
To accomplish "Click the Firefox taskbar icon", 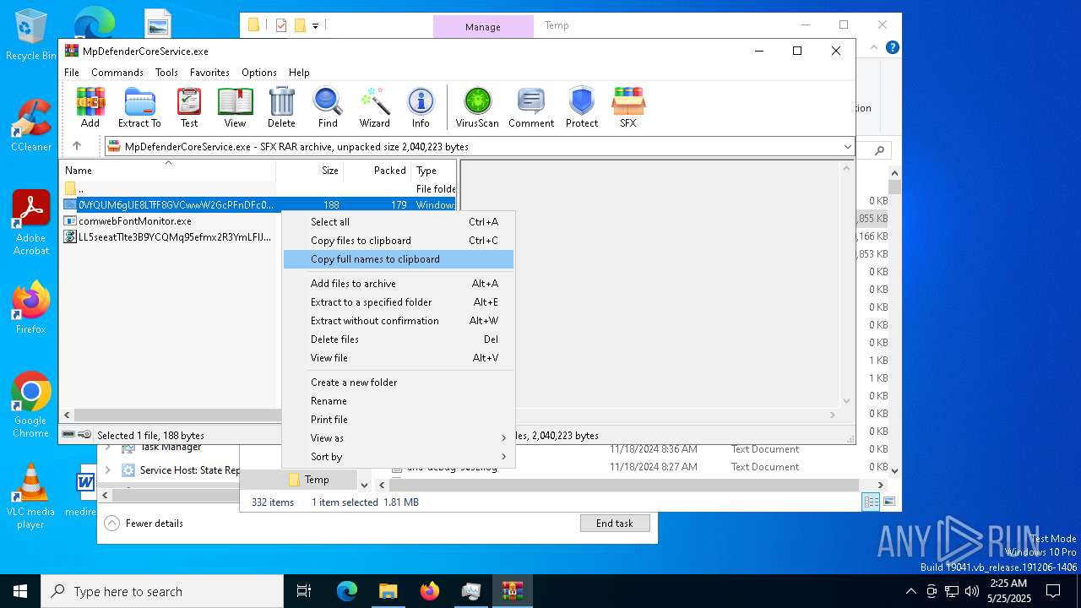I will (430, 591).
